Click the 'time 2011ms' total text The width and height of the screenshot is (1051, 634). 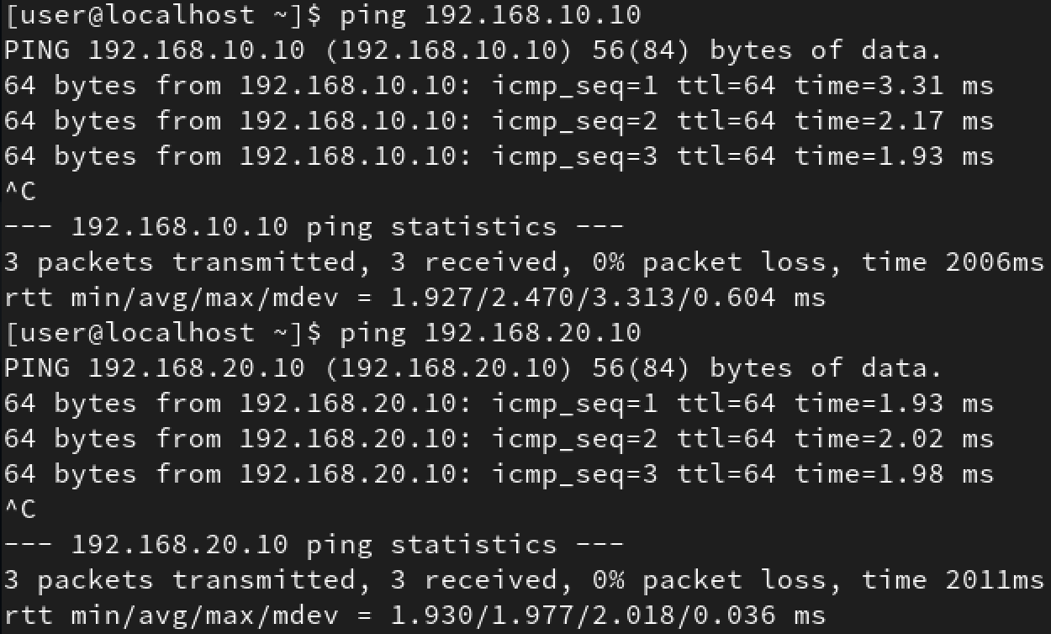pyautogui.click(x=952, y=580)
